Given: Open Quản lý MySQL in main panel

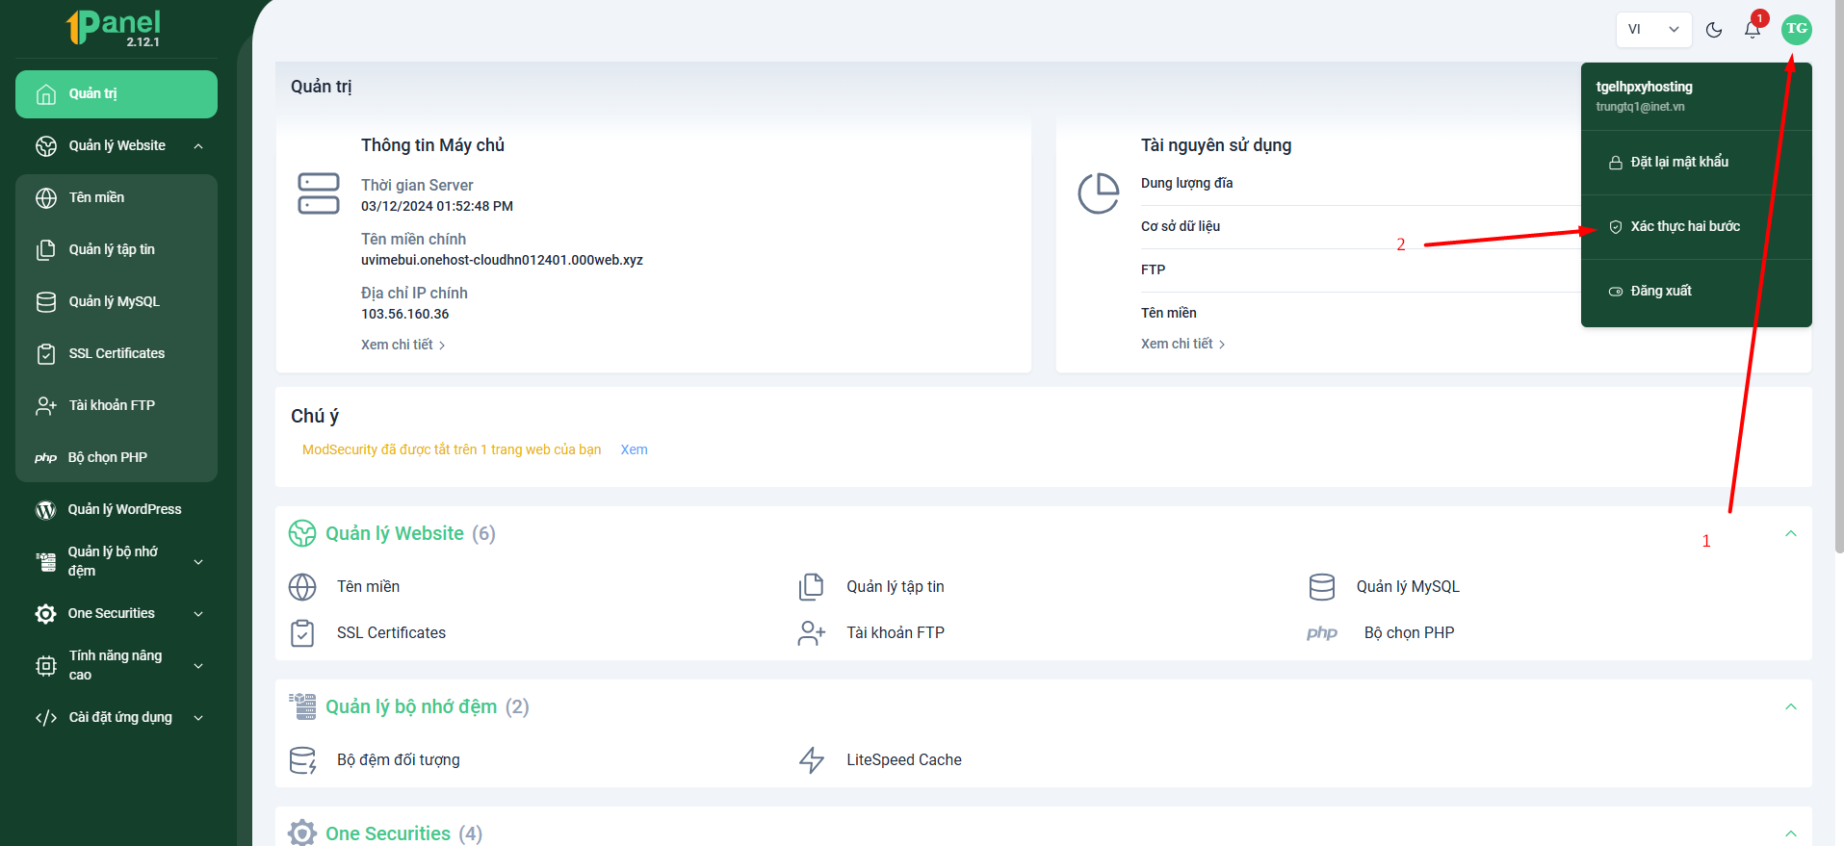Looking at the screenshot, I should click(x=1408, y=587).
